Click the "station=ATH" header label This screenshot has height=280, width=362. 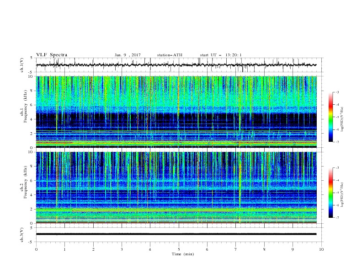click(x=170, y=55)
